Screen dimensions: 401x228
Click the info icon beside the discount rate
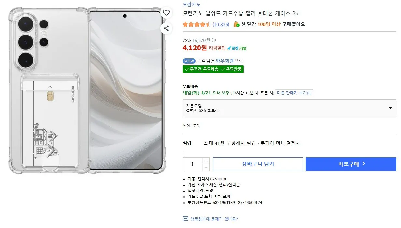(x=214, y=40)
